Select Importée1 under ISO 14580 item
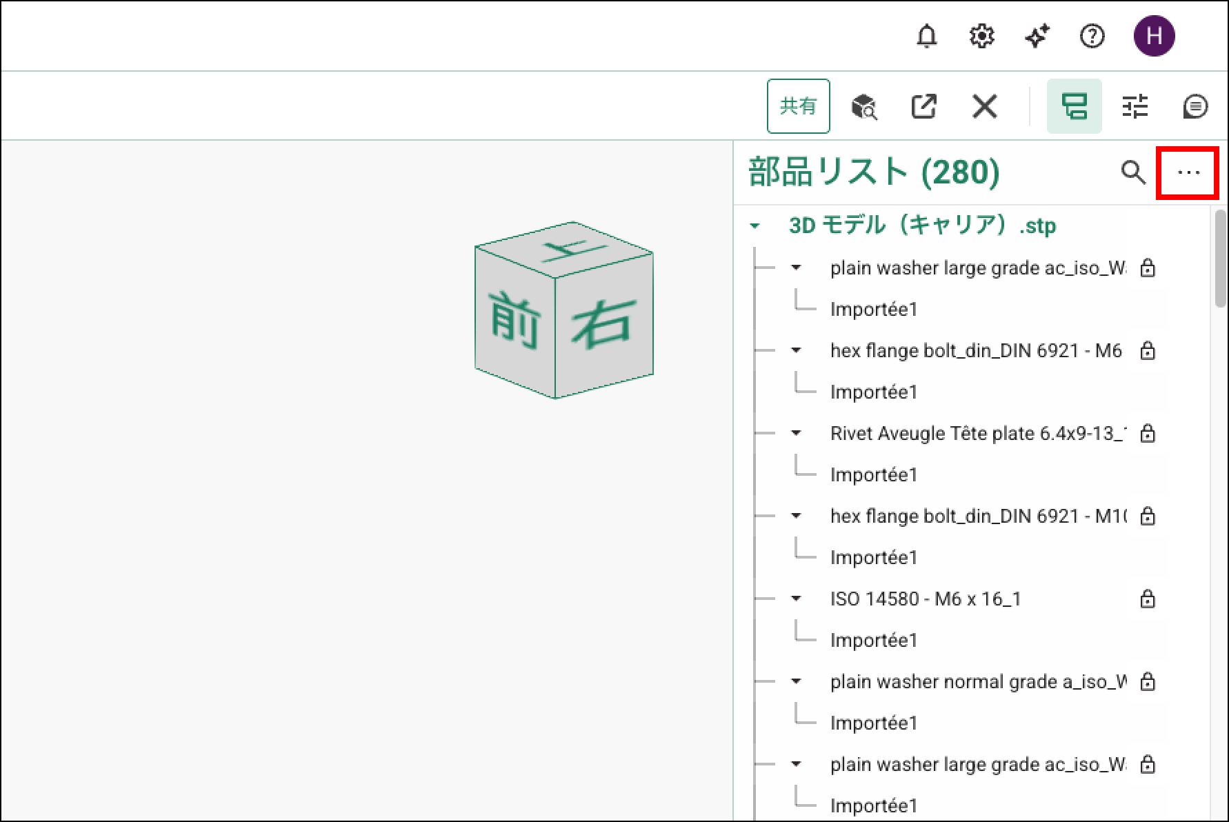 873,640
